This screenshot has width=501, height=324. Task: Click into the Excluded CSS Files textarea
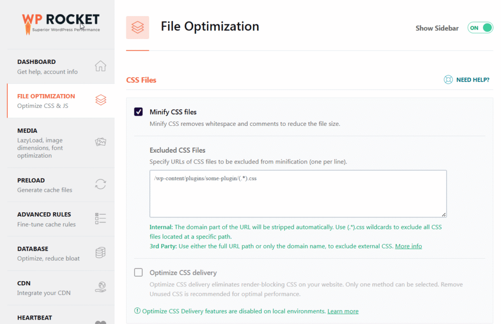point(297,194)
